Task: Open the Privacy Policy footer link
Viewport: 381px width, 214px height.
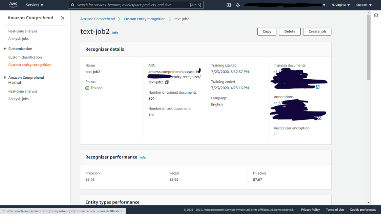Action: click(x=310, y=210)
